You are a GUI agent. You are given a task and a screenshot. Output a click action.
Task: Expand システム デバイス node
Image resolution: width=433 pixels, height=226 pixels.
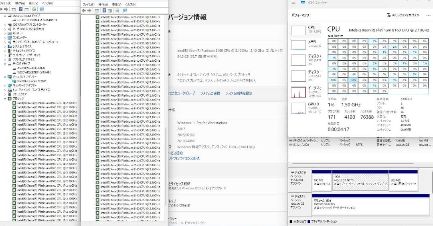(x=5, y=46)
